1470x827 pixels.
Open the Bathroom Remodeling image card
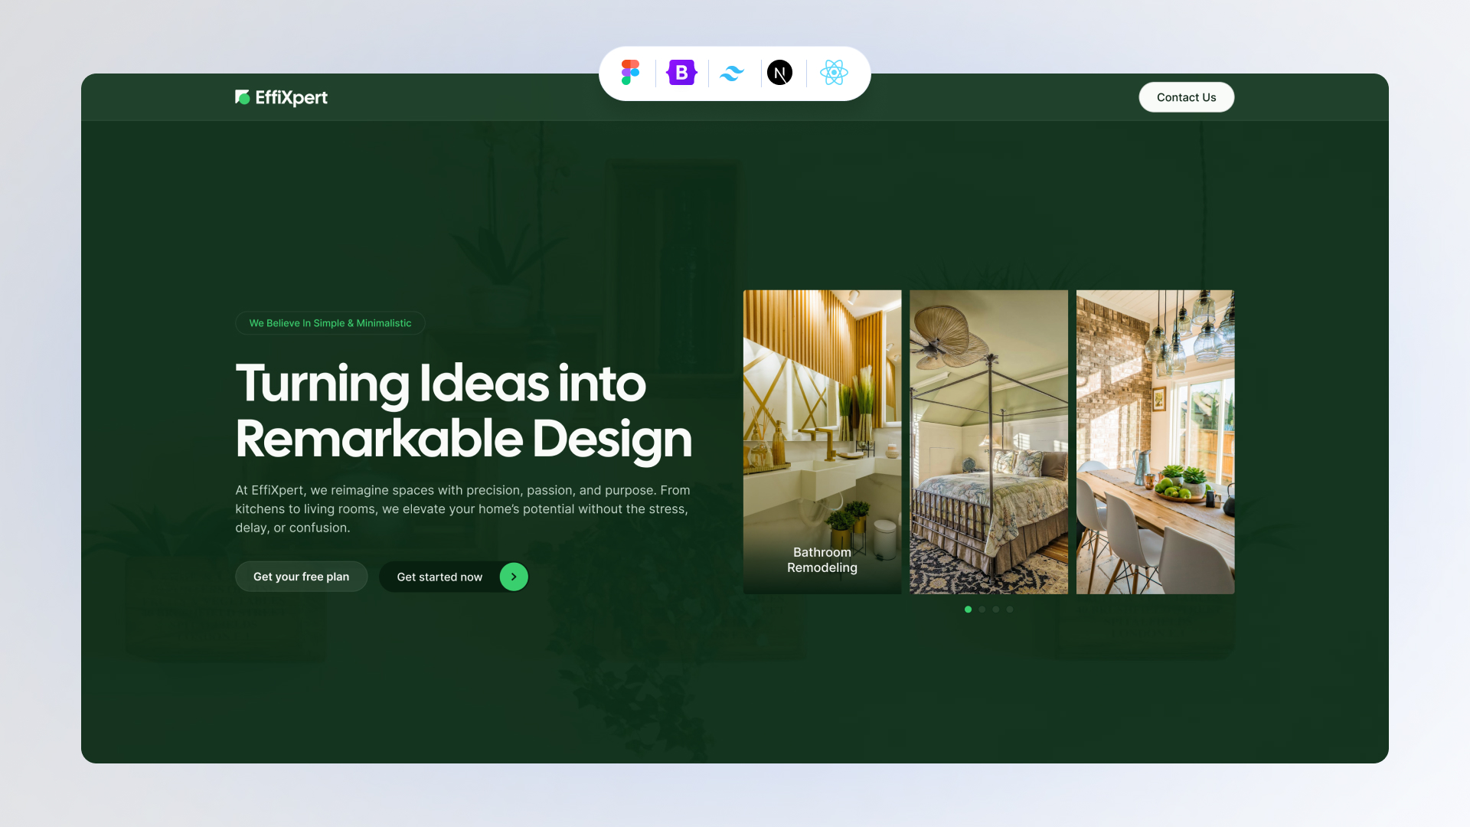(x=822, y=442)
